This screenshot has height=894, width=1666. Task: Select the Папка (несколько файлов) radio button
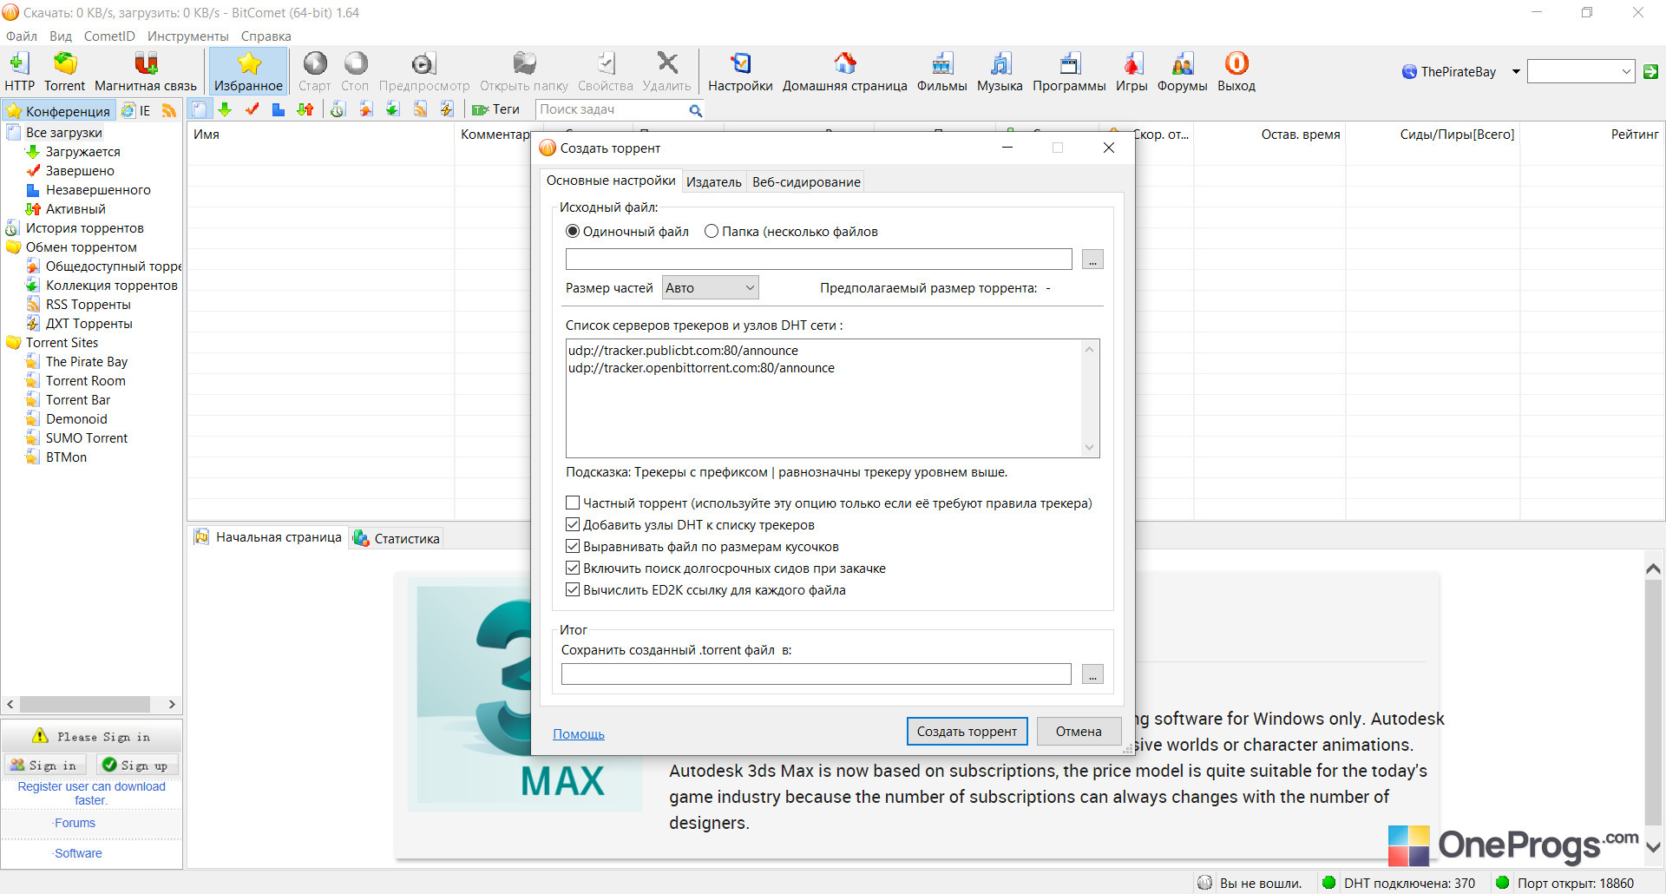pyautogui.click(x=712, y=232)
